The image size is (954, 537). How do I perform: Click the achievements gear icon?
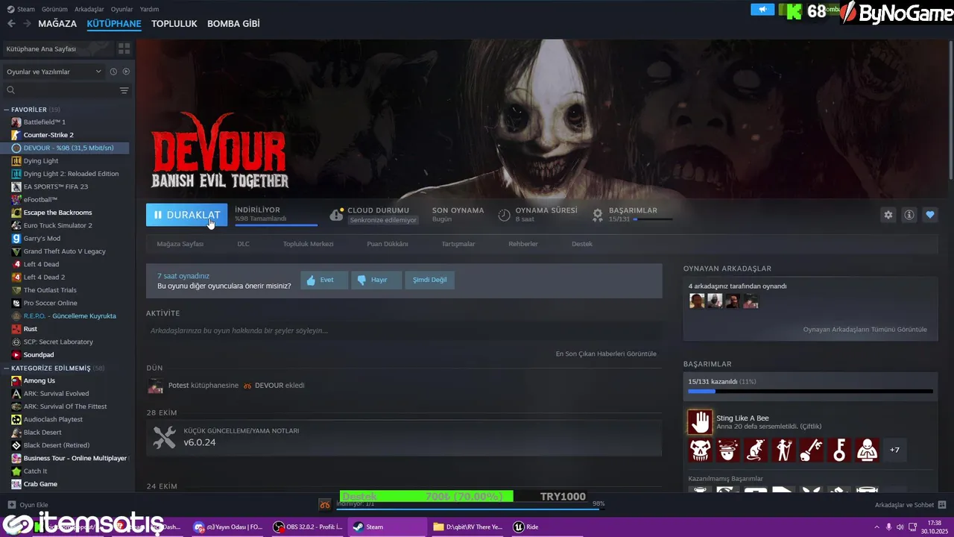coord(598,215)
